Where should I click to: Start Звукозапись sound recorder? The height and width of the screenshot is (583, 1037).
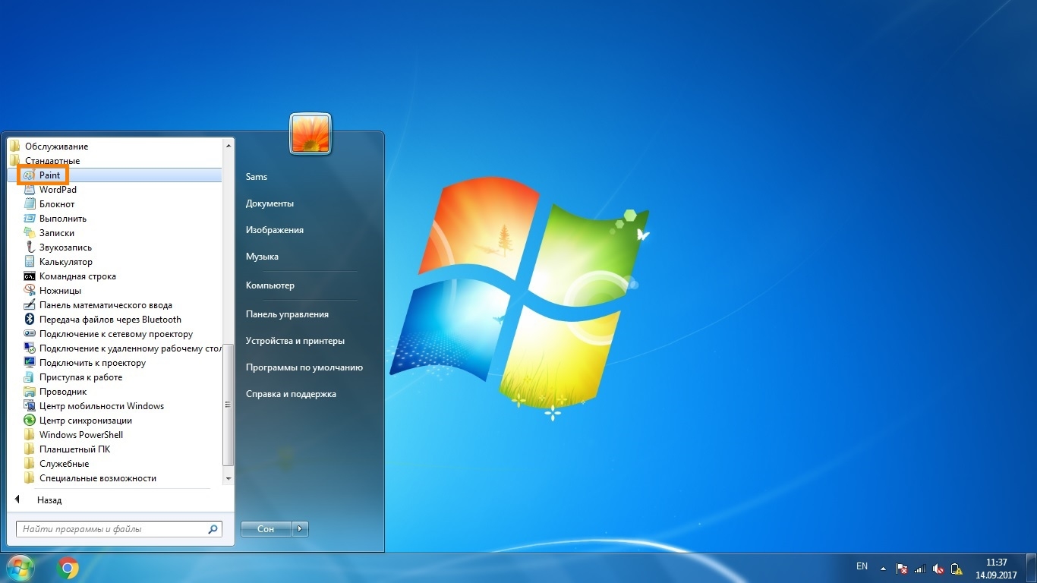[x=65, y=247]
